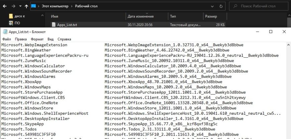Viewport: 291px width, 139px height.
Task: Select 'Этот компьютер' breadcrumb
Action: 55,6
